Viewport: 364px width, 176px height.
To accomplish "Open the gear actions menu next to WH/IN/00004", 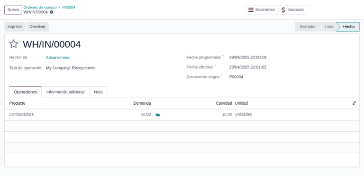I will coord(52,12).
